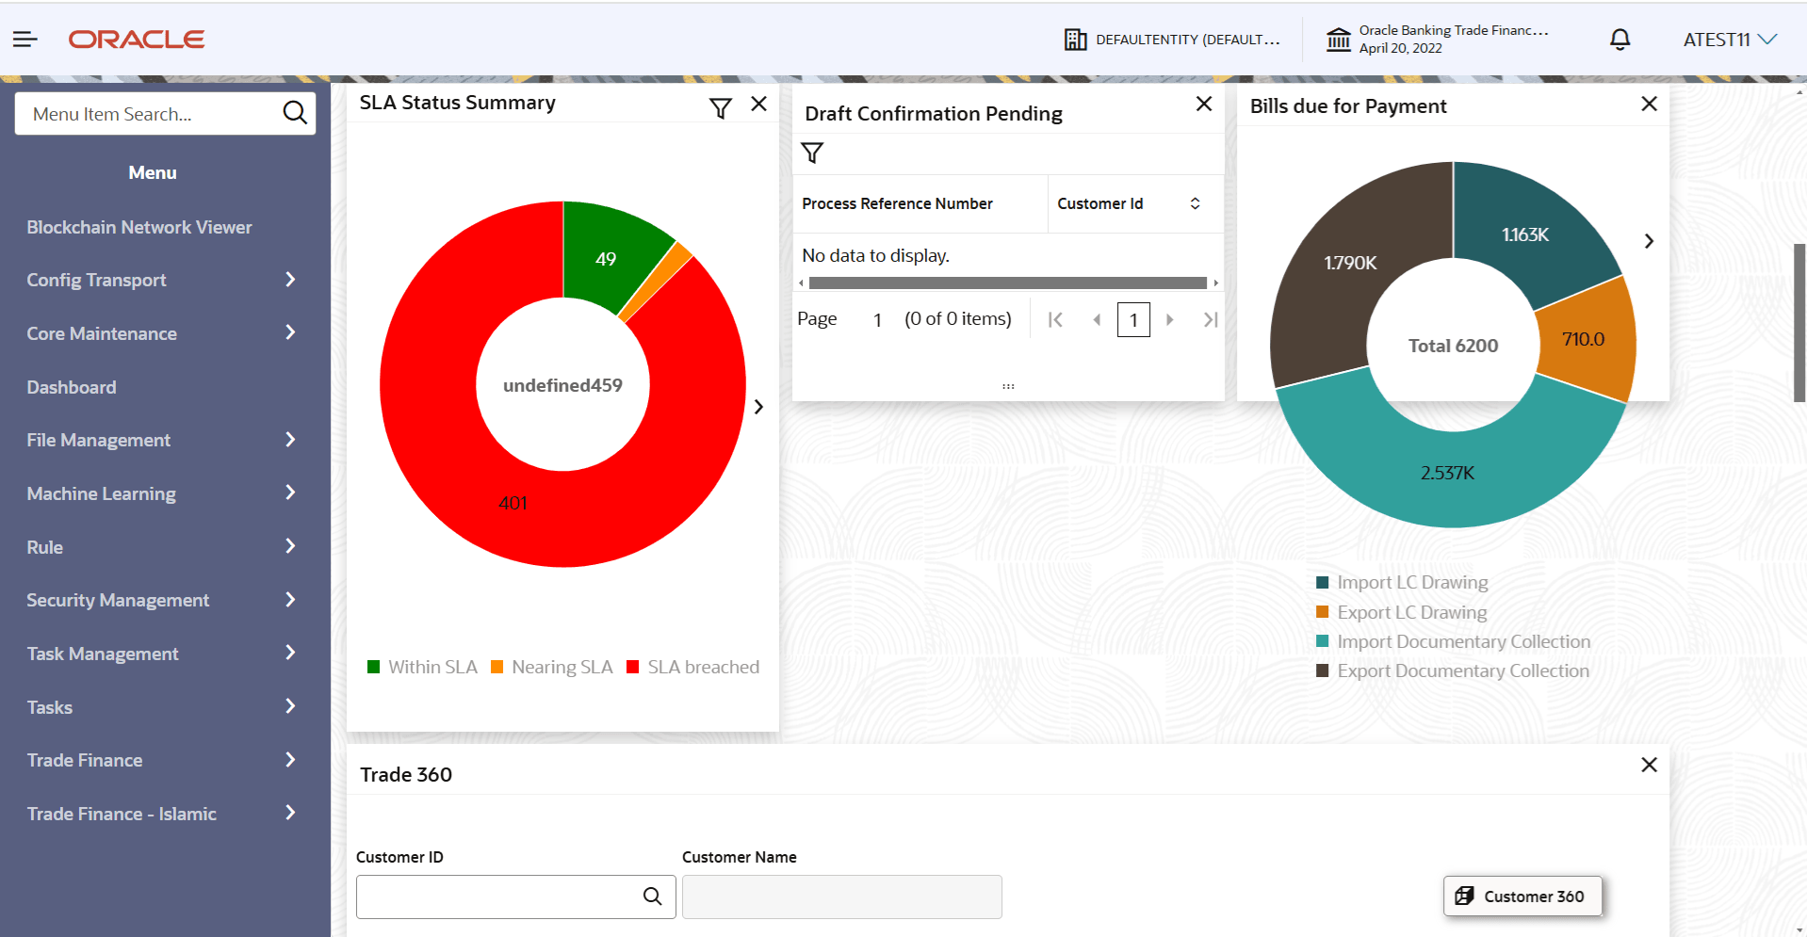Screen dimensions: 1807x937
Task: Open the Trade Finance menu item
Action: click(x=85, y=760)
